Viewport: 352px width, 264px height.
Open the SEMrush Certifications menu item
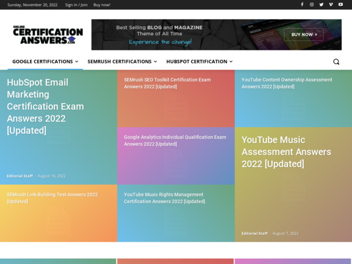(x=122, y=62)
